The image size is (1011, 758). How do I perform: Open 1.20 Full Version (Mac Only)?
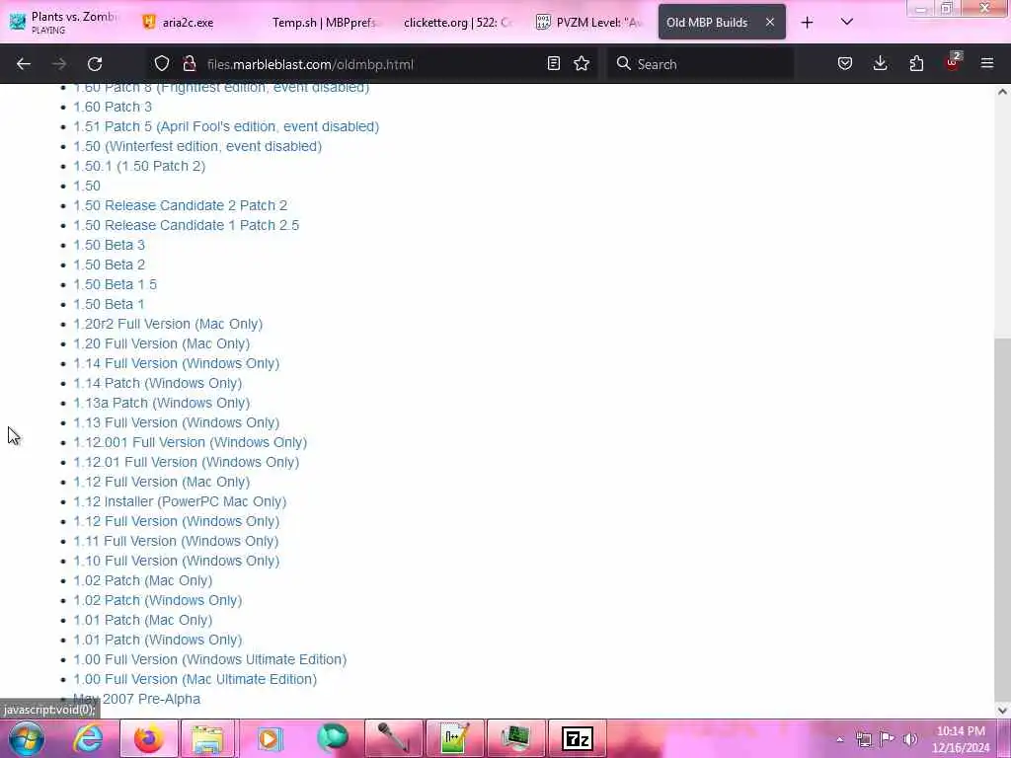pyautogui.click(x=161, y=343)
